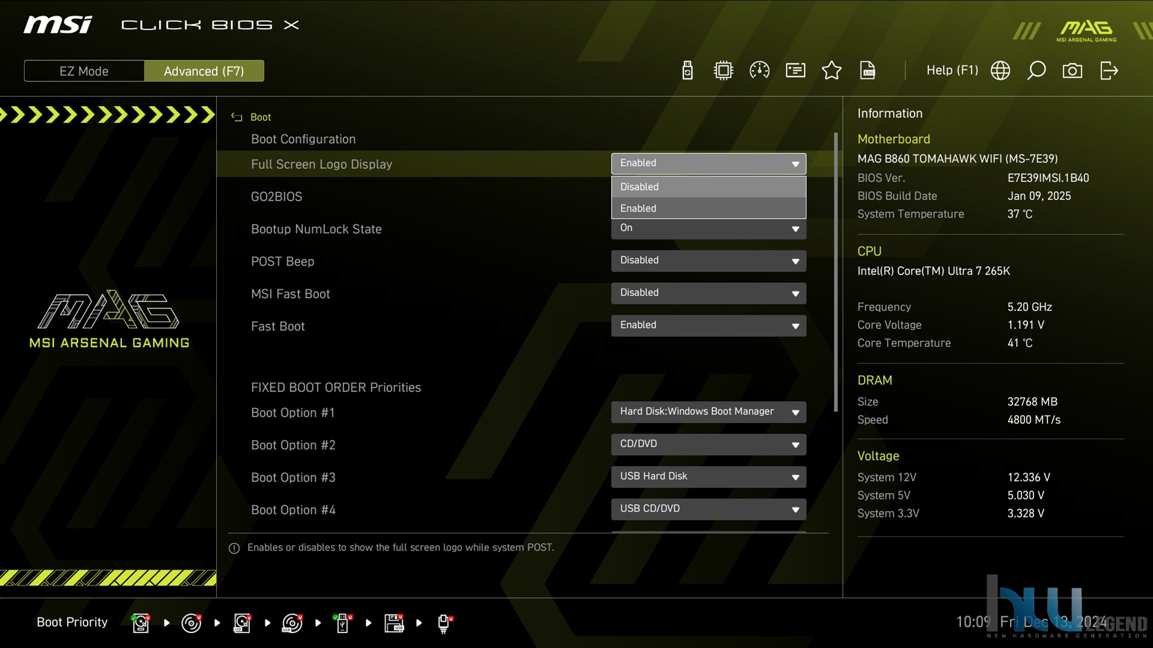Viewport: 1153px width, 648px height.
Task: Choose Disabled in the logo display list
Action: 708,186
